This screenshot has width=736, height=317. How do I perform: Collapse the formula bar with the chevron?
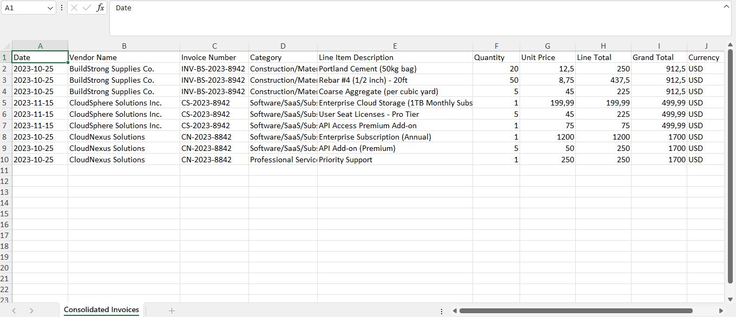click(x=728, y=5)
